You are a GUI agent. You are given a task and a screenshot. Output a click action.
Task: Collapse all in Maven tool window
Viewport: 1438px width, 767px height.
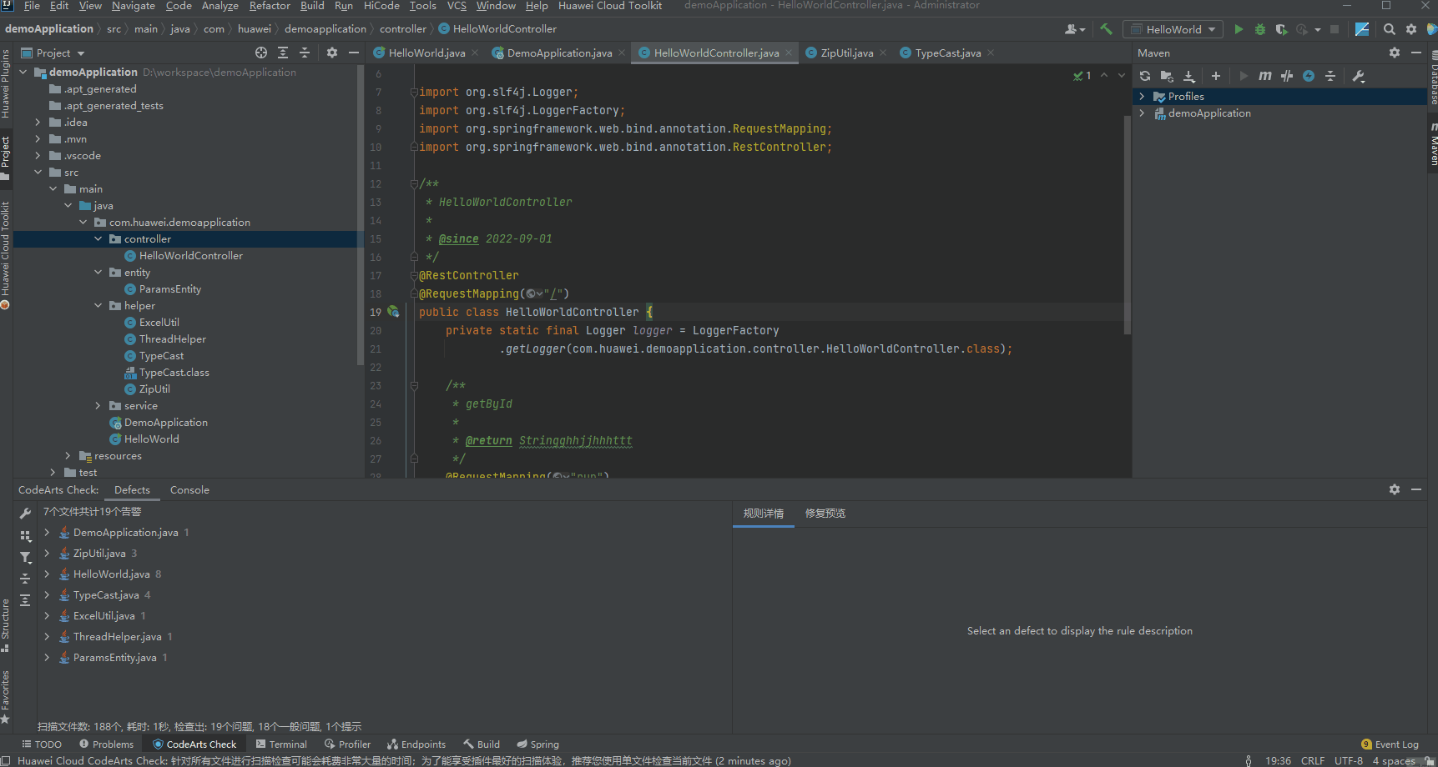pos(1330,76)
